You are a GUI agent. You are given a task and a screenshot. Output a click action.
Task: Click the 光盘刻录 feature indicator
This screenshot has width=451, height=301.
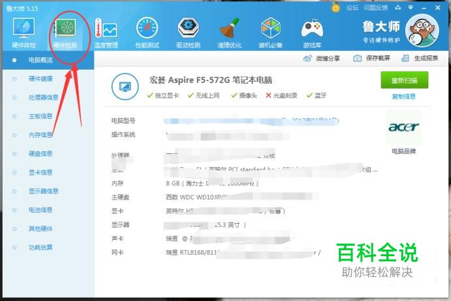[282, 96]
